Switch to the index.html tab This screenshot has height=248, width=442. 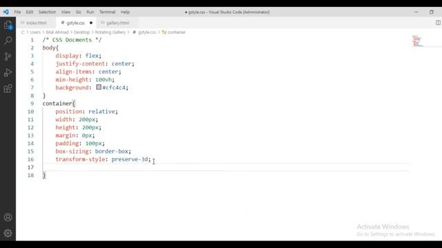pyautogui.click(x=36, y=23)
